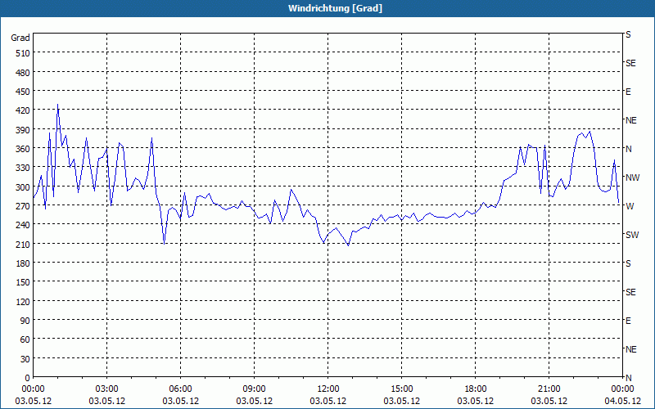Click the "21:00" time label
The image size is (655, 409).
[x=549, y=389]
